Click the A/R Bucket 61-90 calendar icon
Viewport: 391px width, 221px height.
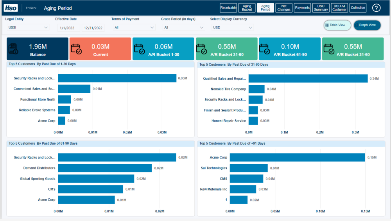point(265,49)
